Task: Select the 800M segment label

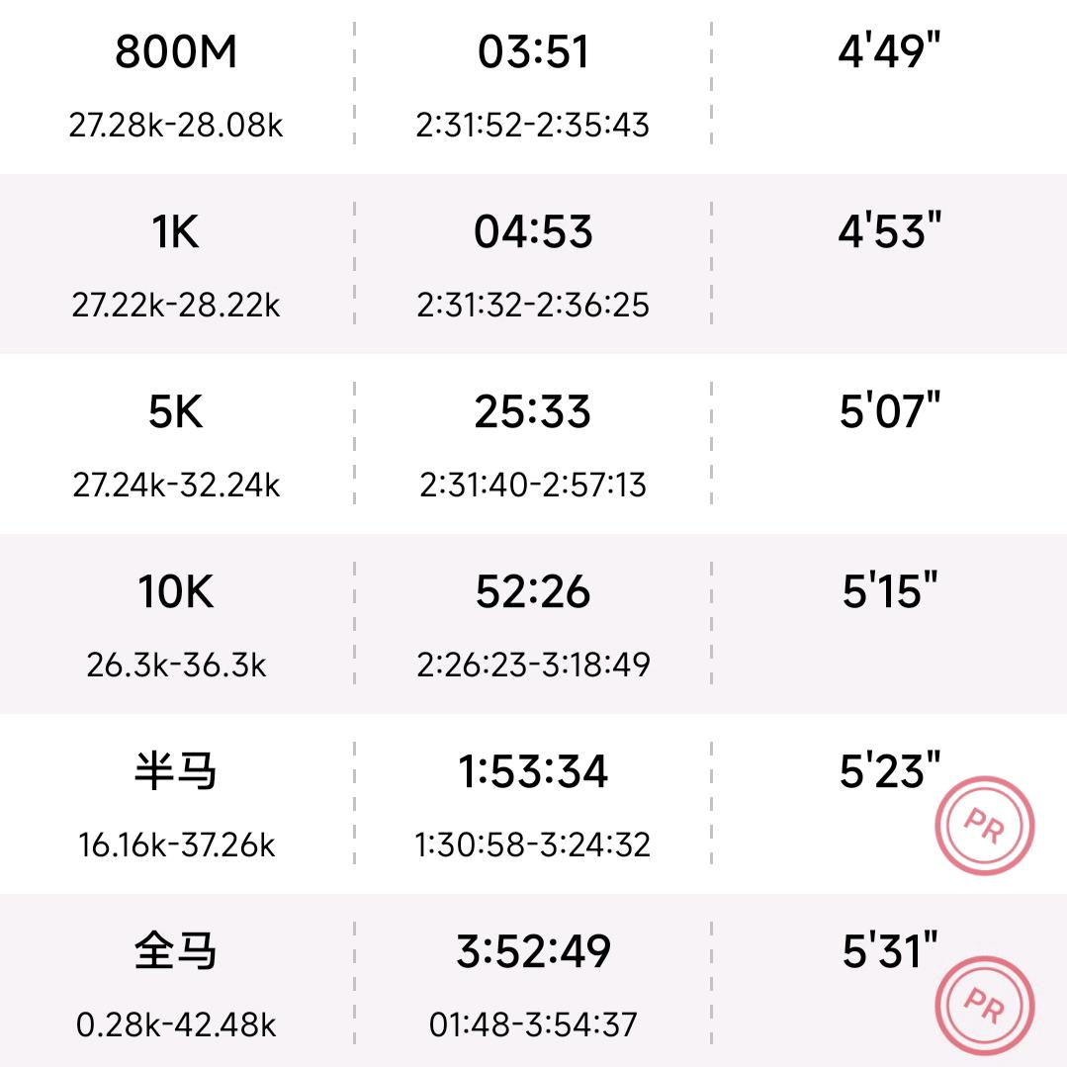Action: click(176, 51)
